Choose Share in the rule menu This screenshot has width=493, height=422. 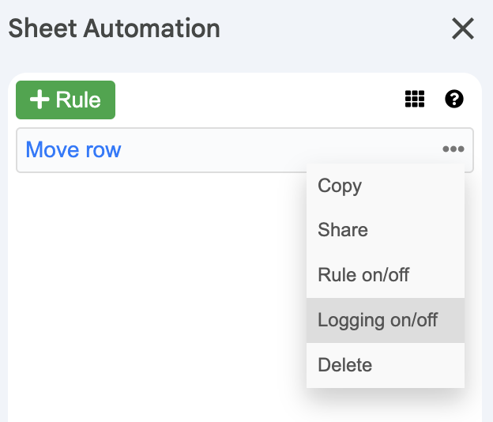(x=343, y=230)
